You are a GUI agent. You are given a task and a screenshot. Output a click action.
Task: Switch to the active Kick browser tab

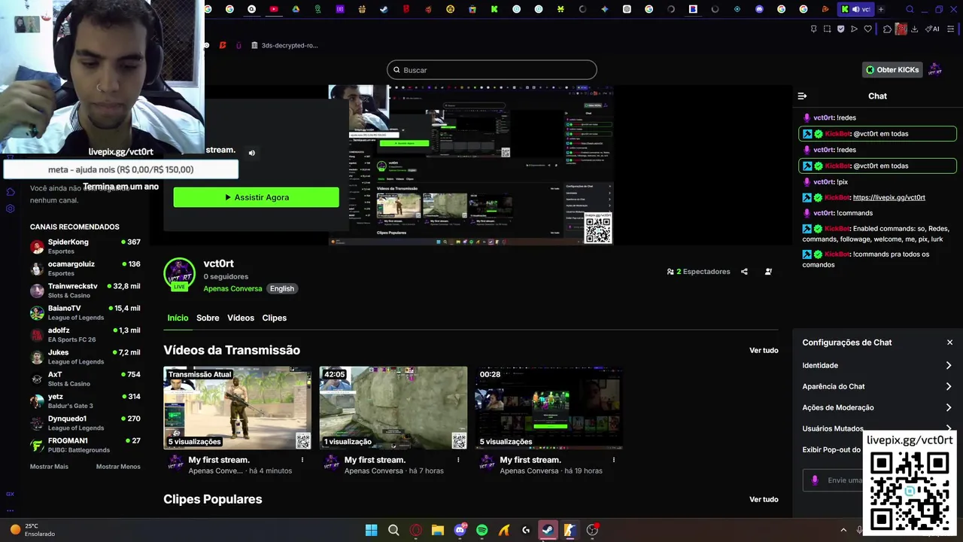855,10
